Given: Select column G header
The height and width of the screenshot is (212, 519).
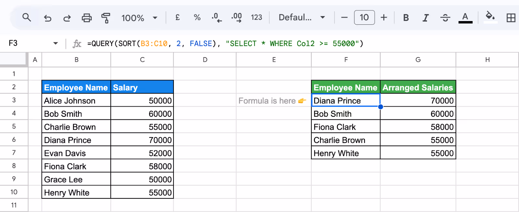Looking at the screenshot, I should pos(418,60).
